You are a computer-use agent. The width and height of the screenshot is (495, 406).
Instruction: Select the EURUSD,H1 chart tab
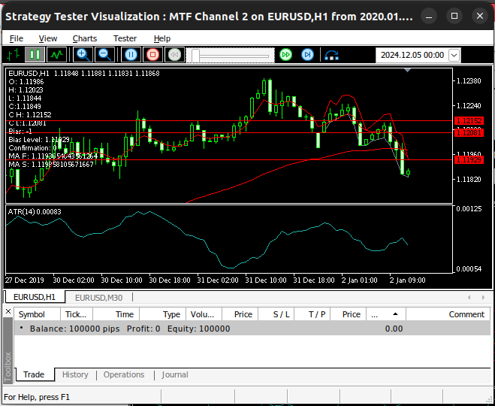35,297
